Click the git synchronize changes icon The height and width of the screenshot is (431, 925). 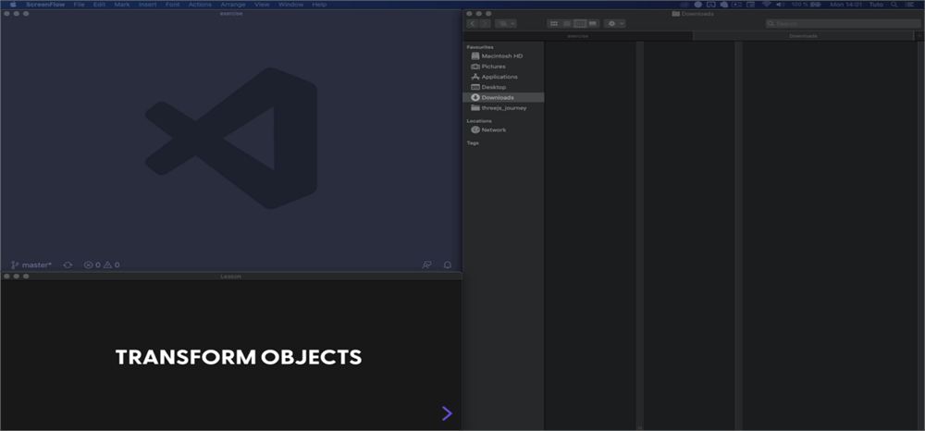tap(68, 265)
